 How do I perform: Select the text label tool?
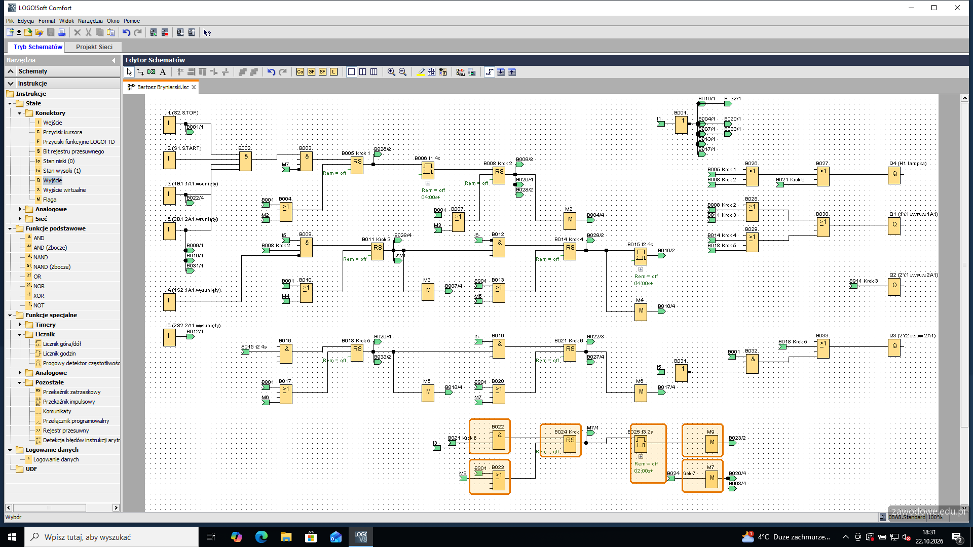[x=163, y=72]
